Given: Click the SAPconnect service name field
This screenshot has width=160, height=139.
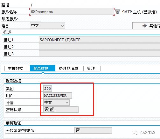Looking at the screenshot, I should point(72,12).
